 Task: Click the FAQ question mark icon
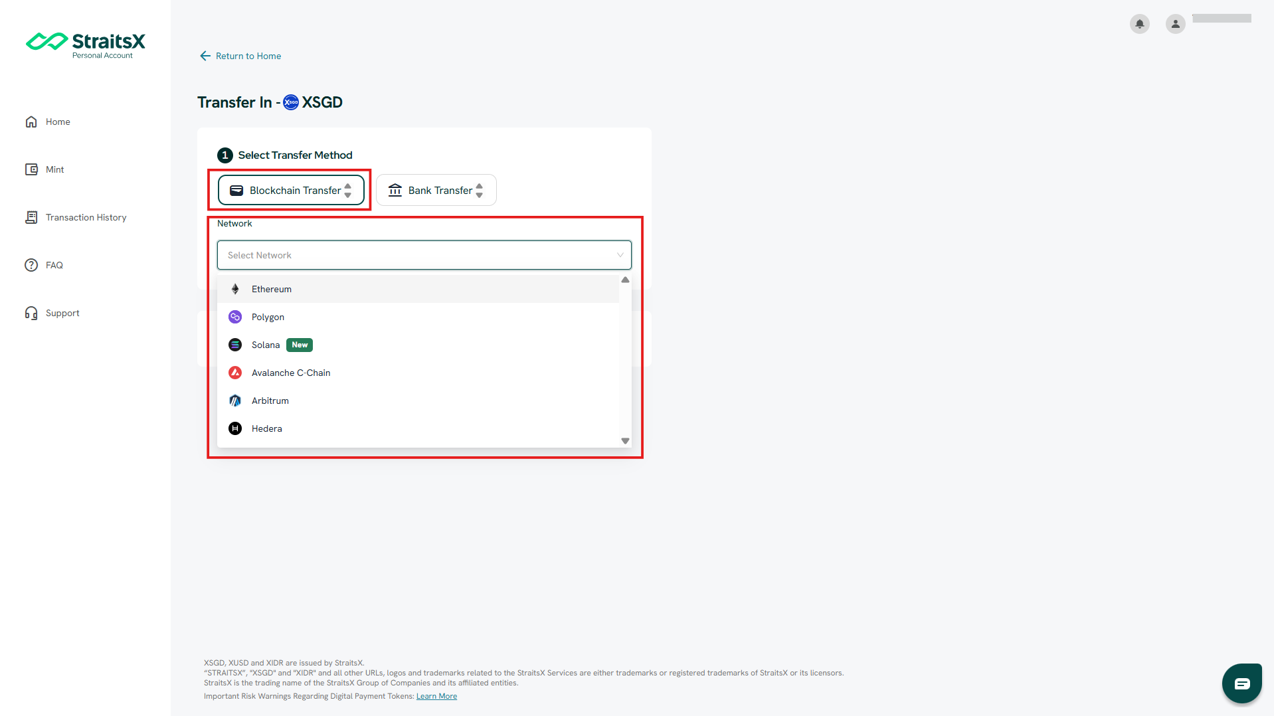(x=31, y=265)
